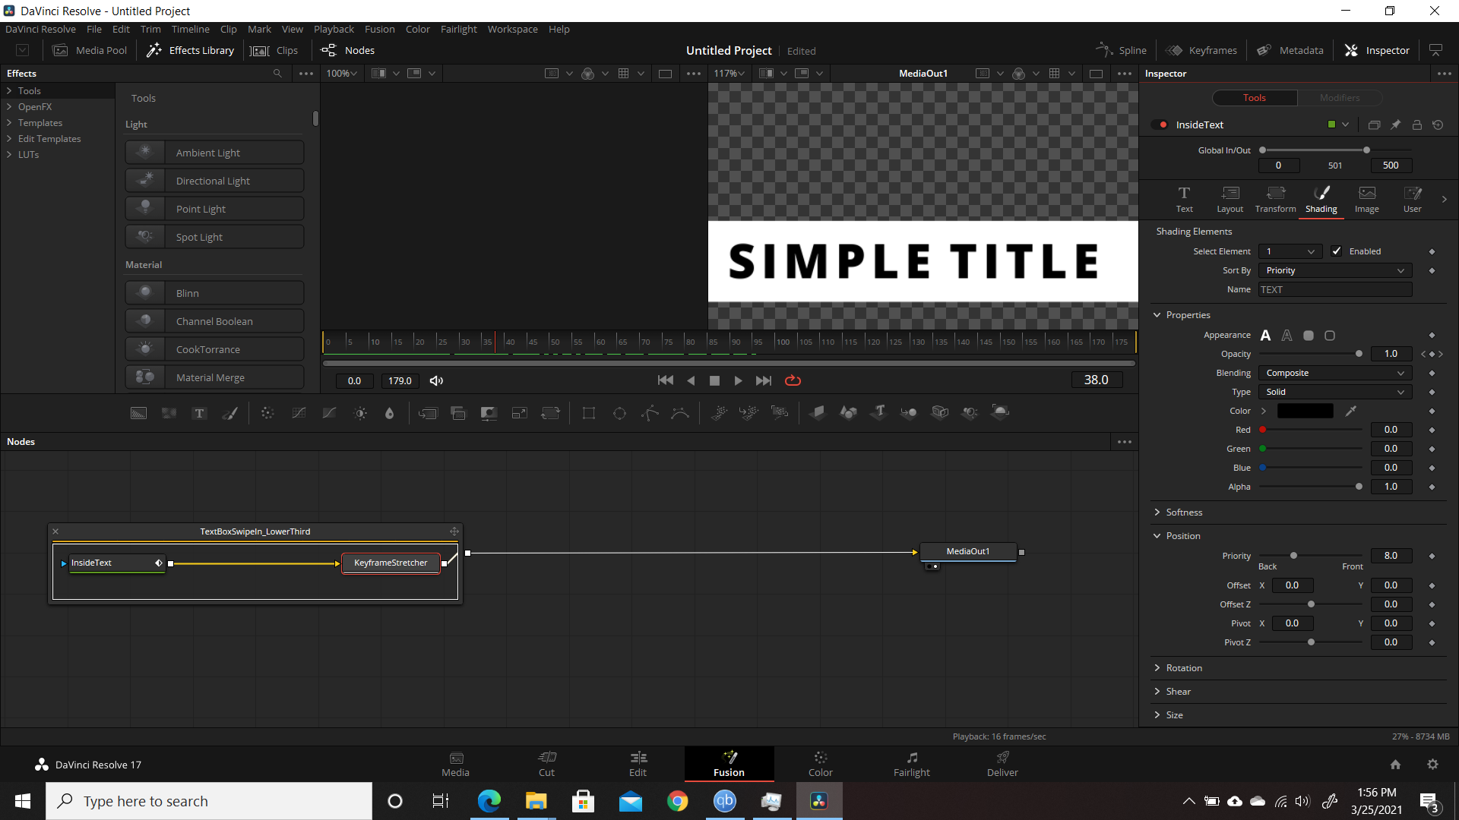Add Channel Boolean material

(214, 321)
